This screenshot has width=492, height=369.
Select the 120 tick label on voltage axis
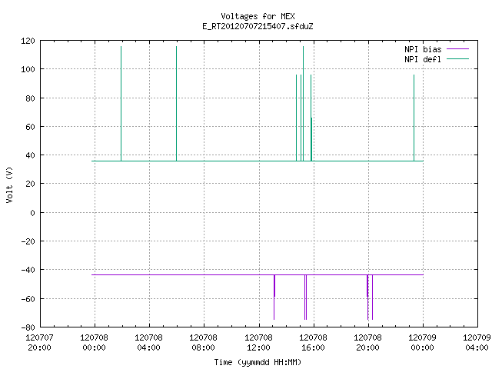[x=28, y=41]
